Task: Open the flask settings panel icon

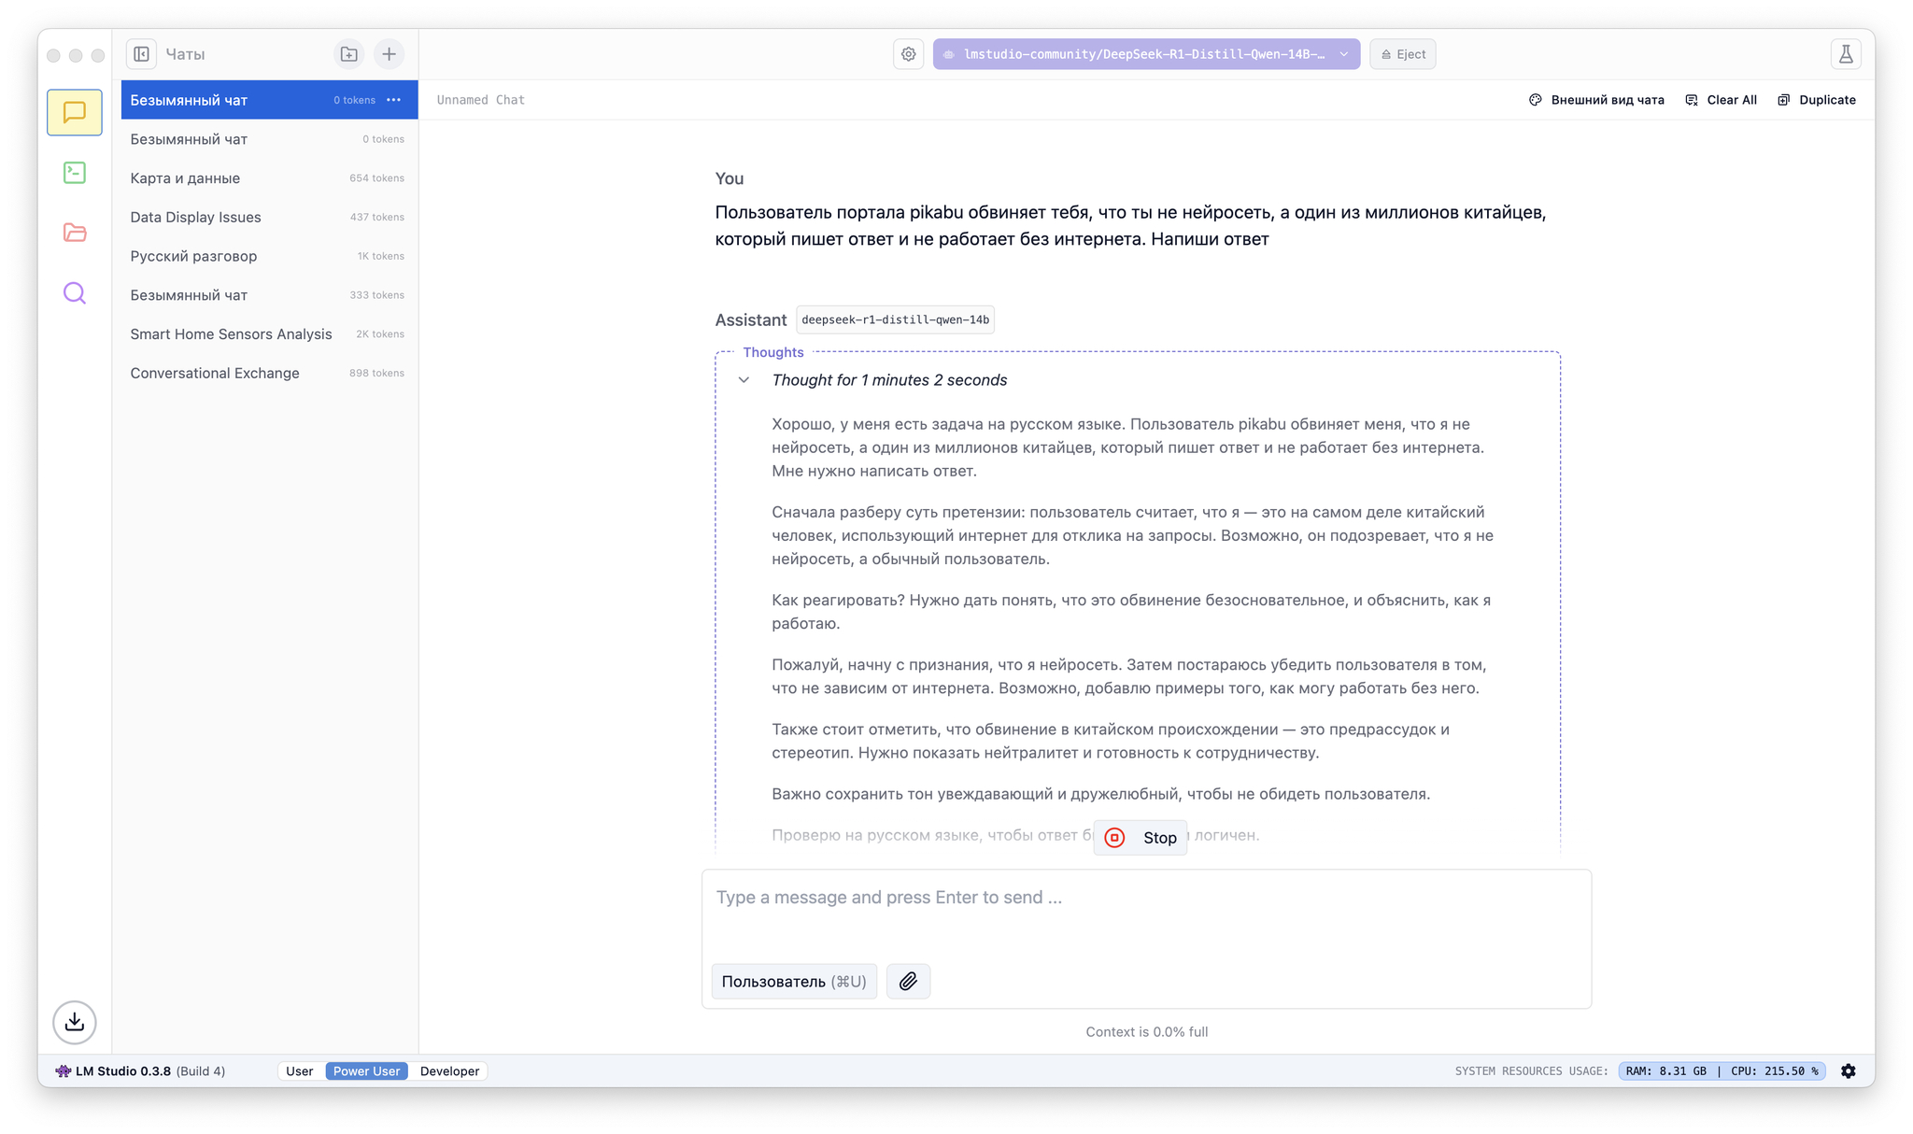Action: [x=1846, y=54]
